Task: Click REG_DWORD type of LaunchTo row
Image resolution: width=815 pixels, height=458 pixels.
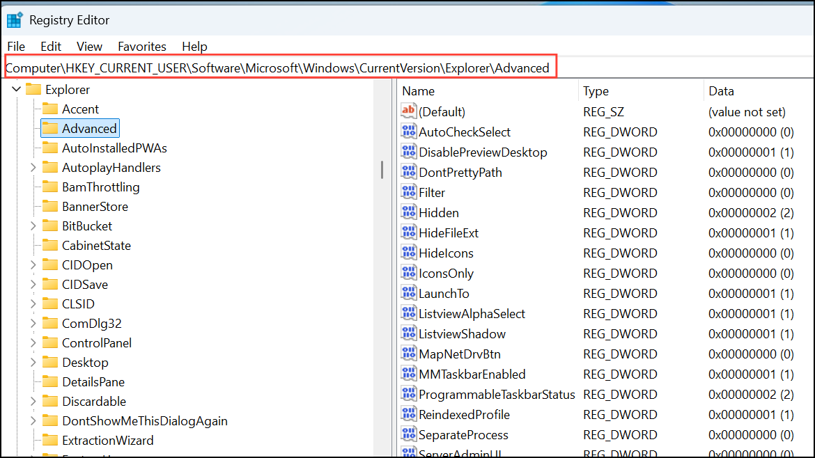Action: (620, 294)
